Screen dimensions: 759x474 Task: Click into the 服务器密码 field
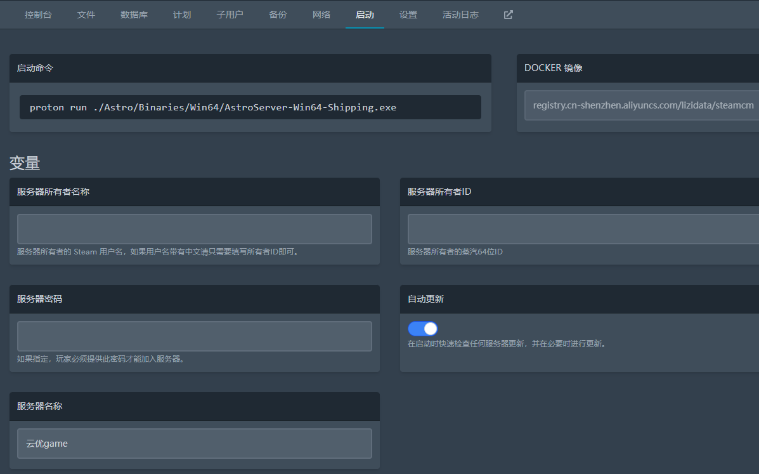pos(194,336)
